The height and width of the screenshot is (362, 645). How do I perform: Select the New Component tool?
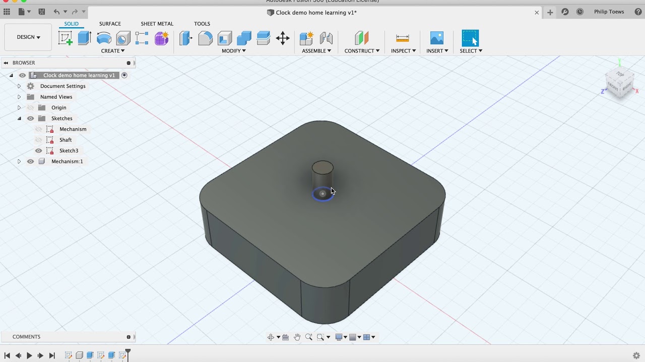306,38
